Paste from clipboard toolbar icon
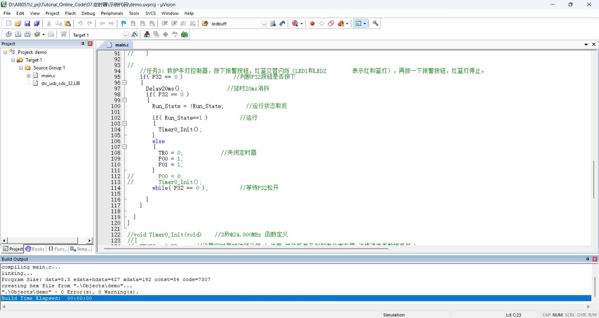599x318 pixels. click(x=68, y=23)
